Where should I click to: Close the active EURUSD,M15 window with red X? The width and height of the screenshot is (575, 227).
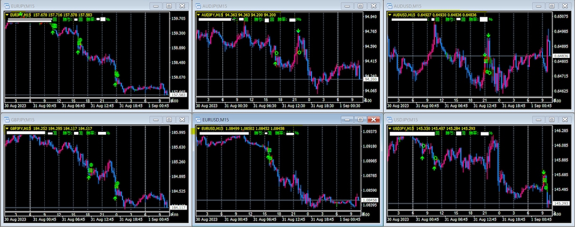tap(374, 120)
